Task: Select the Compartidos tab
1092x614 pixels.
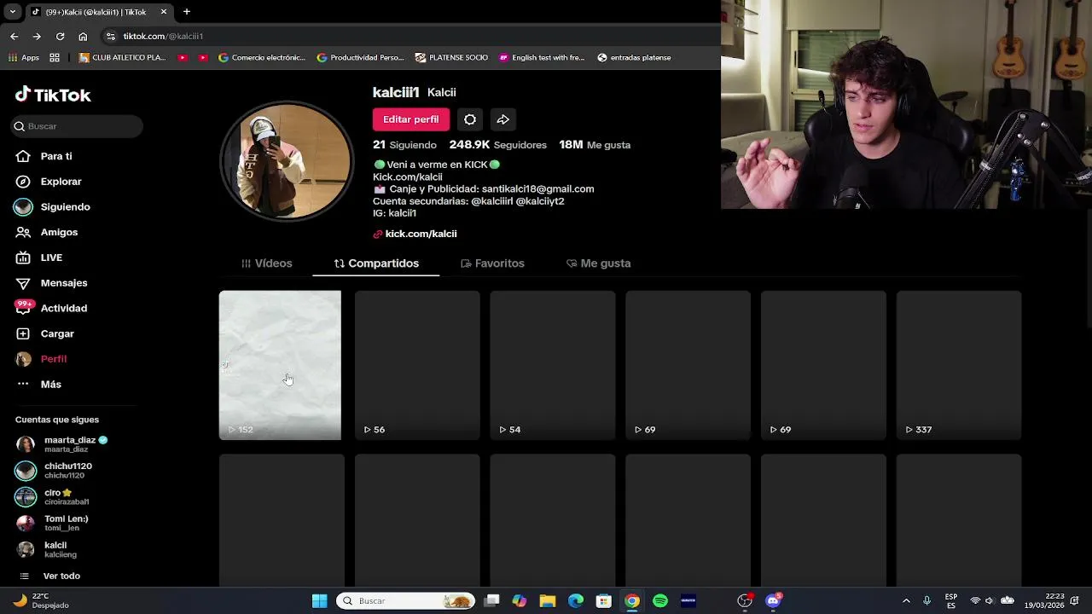Action: (x=376, y=264)
